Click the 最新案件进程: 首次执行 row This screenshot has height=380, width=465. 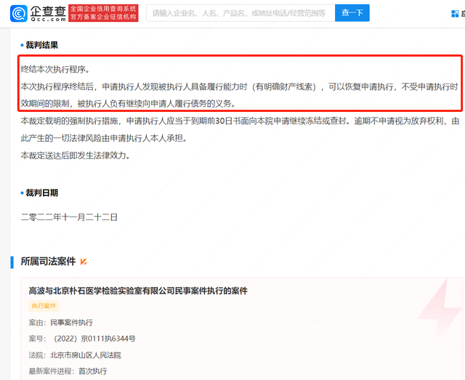coord(68,371)
